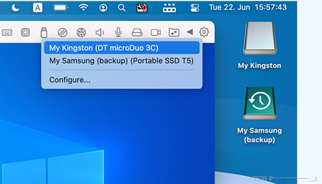The height and width of the screenshot is (184, 322).
Task: Open the Control Center toggles icon
Action: (x=195, y=8)
